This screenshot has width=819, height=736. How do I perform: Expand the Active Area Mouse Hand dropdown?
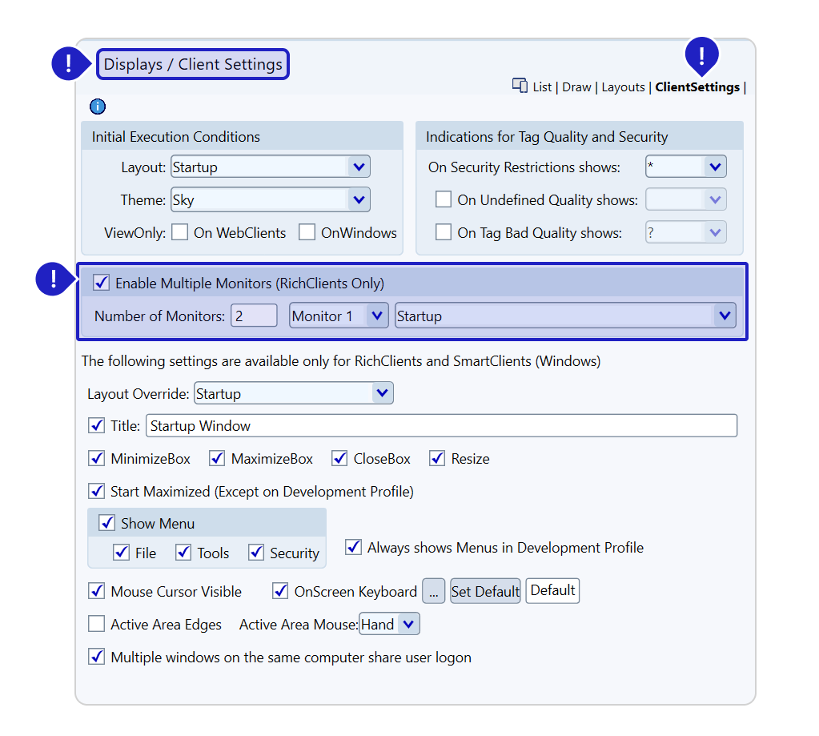point(408,624)
